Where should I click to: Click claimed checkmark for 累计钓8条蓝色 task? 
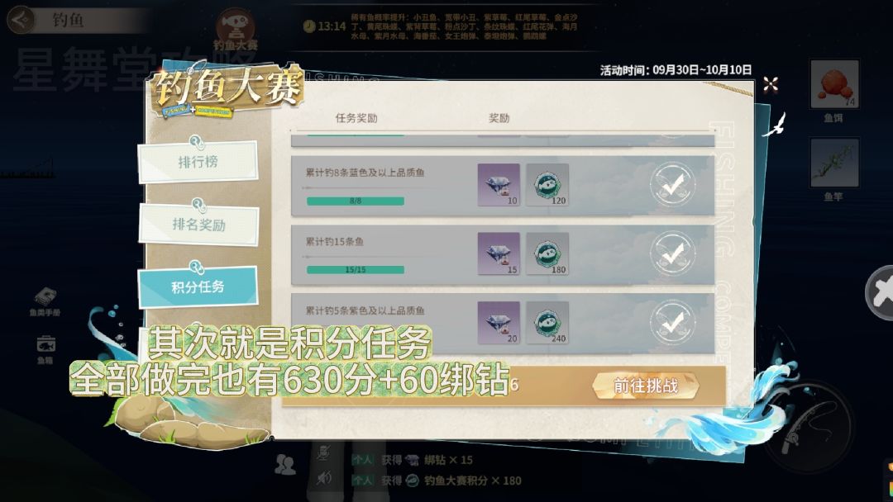[672, 185]
